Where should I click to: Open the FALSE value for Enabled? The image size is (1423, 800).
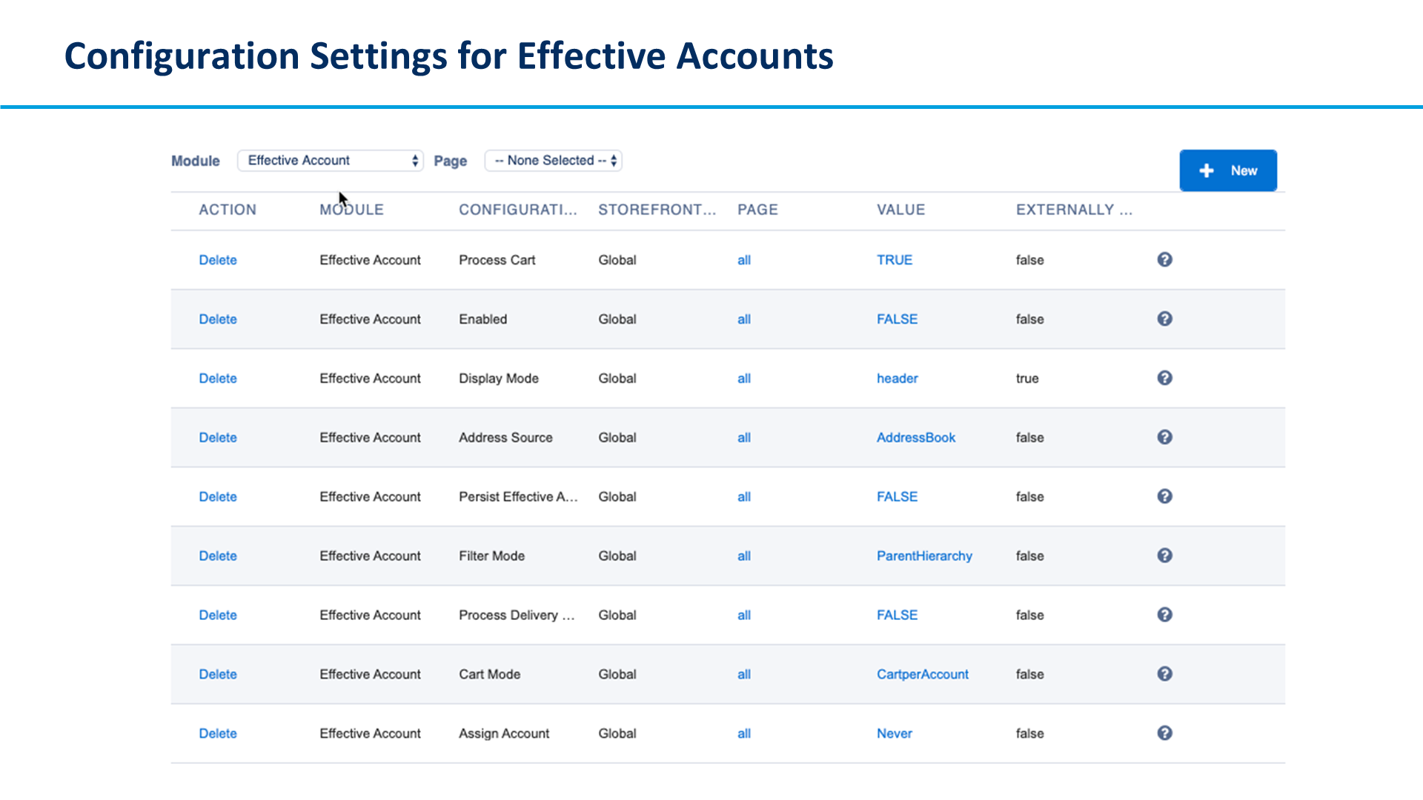[x=897, y=319]
